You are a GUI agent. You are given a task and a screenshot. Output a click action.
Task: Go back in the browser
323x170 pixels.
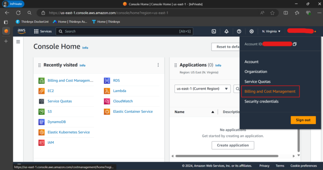pos(7,13)
